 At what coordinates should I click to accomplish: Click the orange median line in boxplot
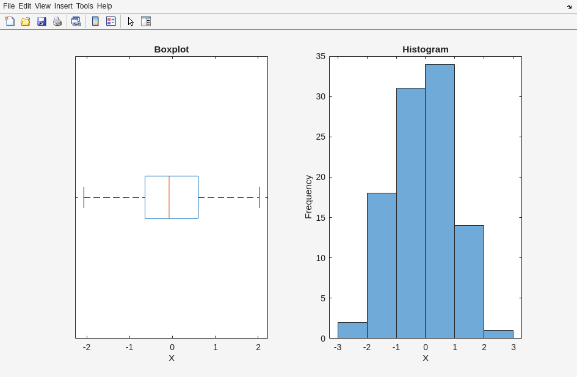click(169, 197)
